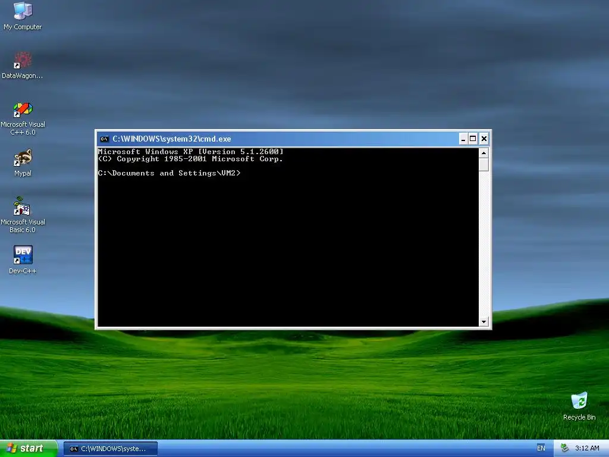This screenshot has height=457, width=609.
Task: Open the Start menu
Action: (29, 448)
